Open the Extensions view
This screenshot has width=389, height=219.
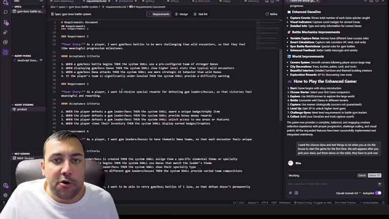click(5, 42)
